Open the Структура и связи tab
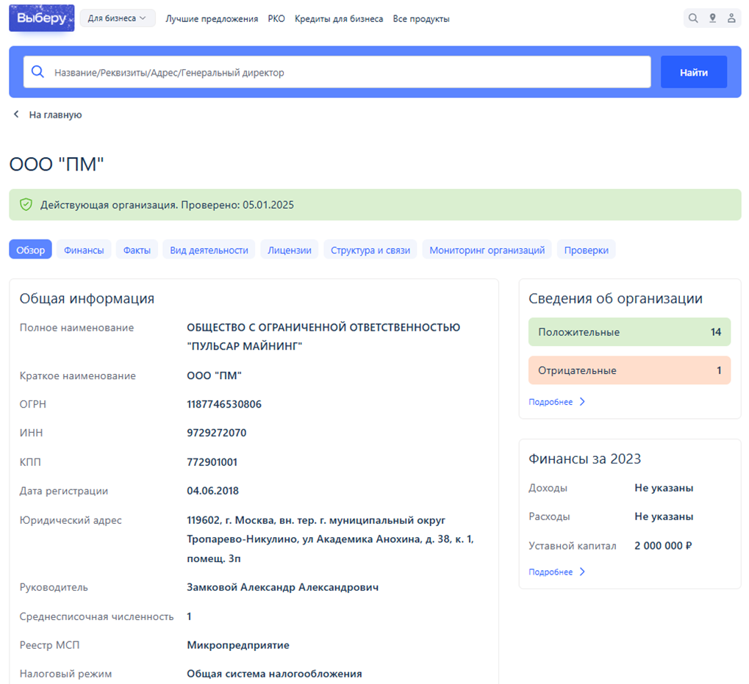Image resolution: width=749 pixels, height=684 pixels. pos(370,250)
